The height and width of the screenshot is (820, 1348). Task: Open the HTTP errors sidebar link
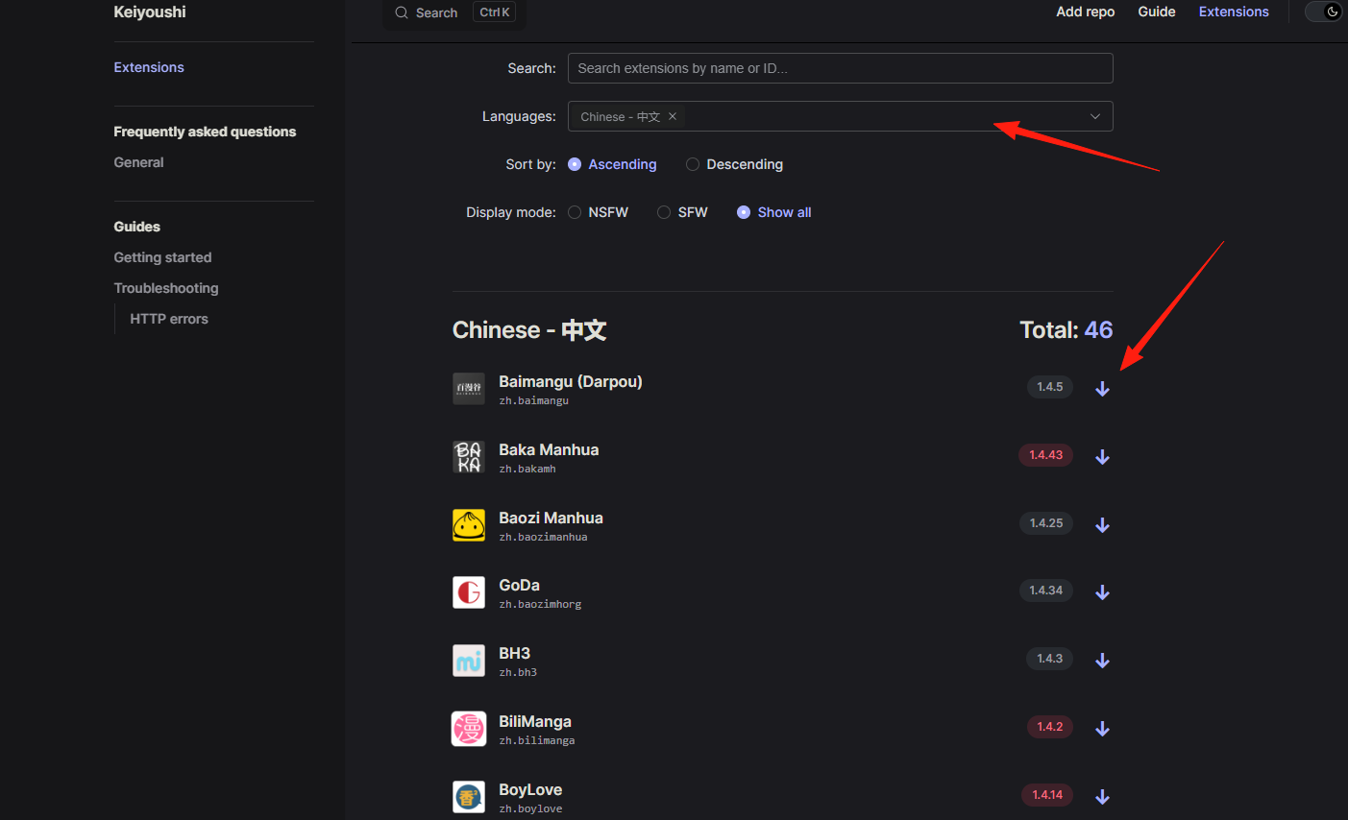[169, 319]
